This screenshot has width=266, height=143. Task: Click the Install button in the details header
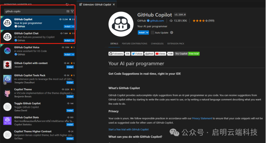142,32
